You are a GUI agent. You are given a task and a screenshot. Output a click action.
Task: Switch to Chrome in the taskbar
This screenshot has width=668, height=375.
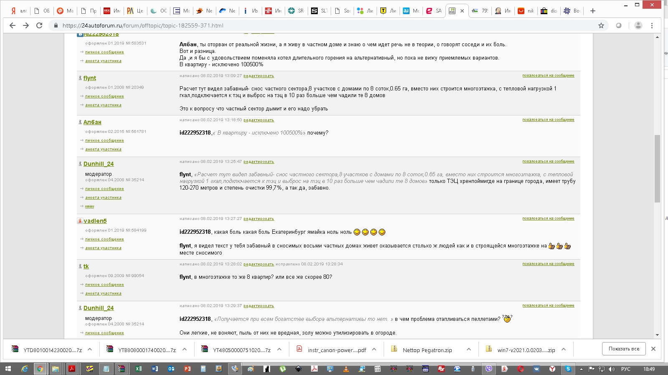(40, 369)
